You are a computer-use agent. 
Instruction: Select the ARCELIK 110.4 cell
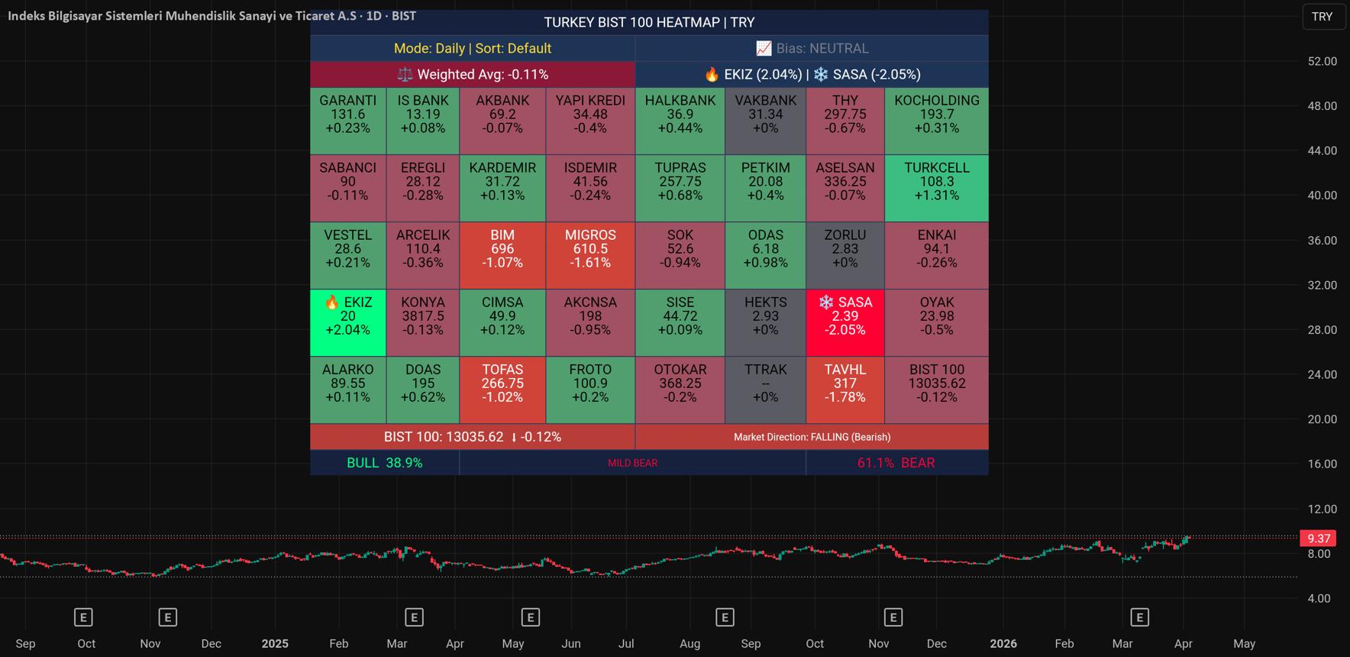(x=423, y=256)
